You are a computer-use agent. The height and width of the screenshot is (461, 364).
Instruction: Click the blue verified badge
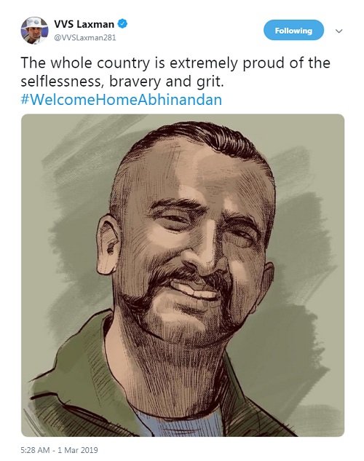coord(122,24)
